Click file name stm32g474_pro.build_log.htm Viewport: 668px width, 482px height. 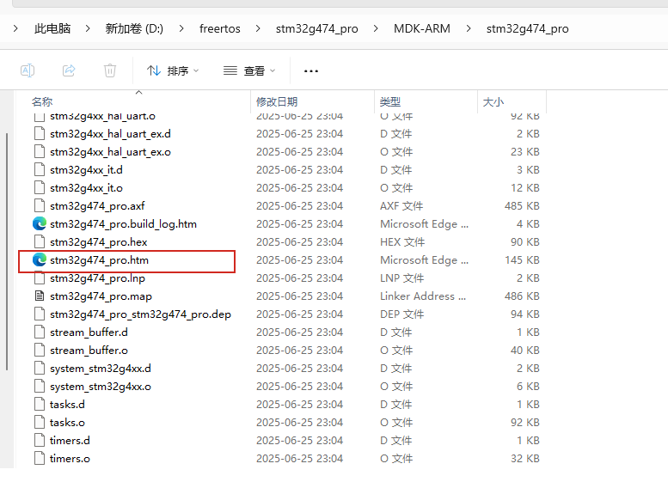point(123,223)
